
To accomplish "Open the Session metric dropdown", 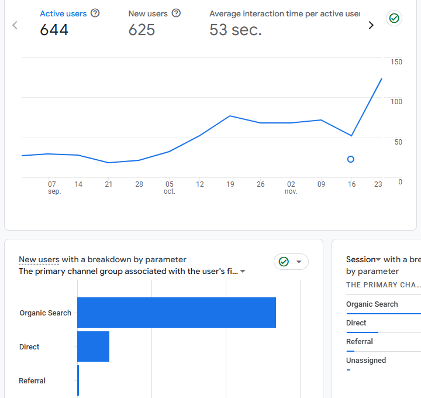I will click(378, 259).
